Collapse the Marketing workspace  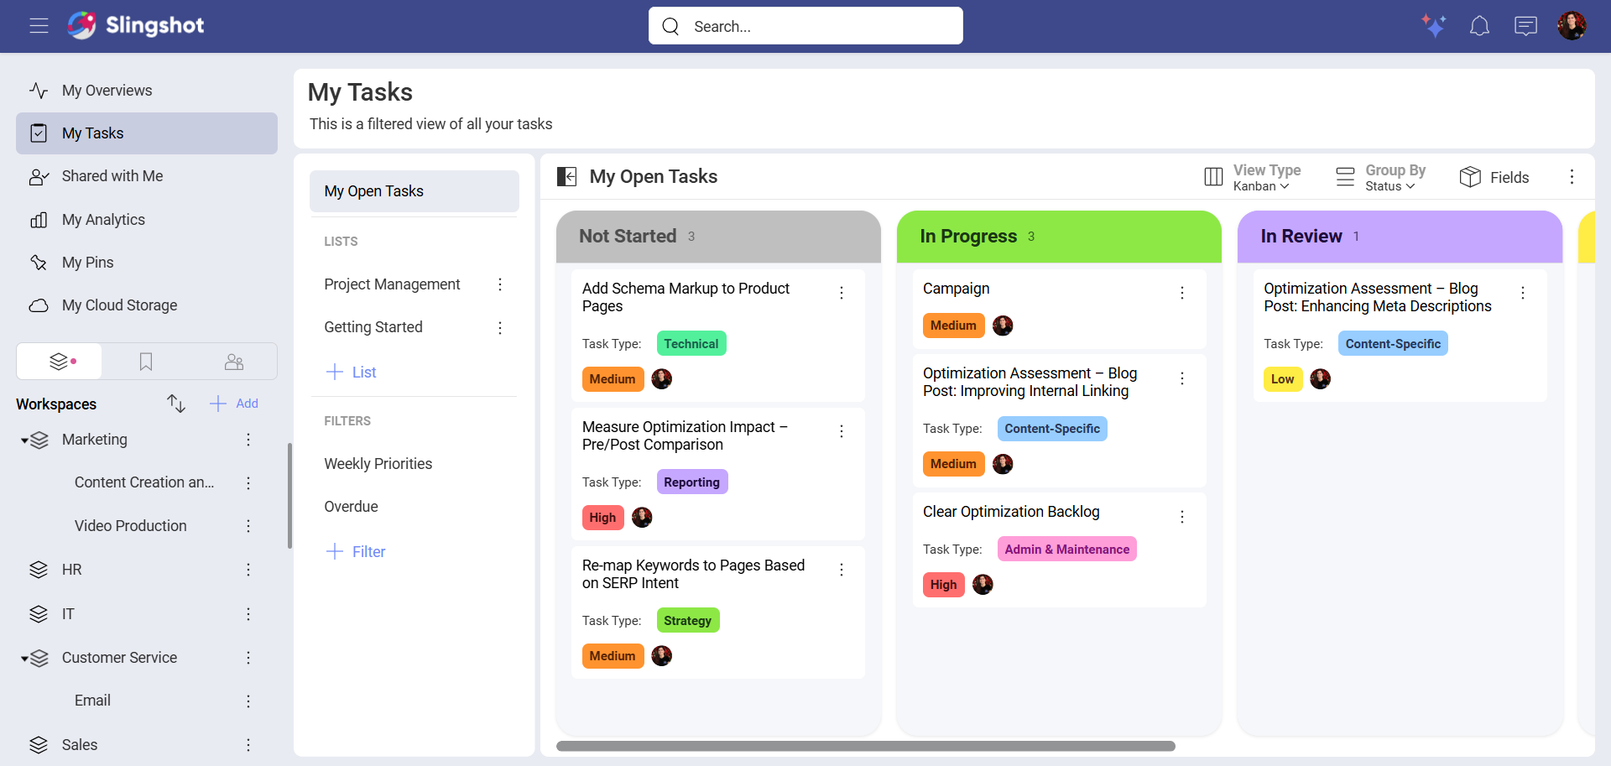[23, 439]
